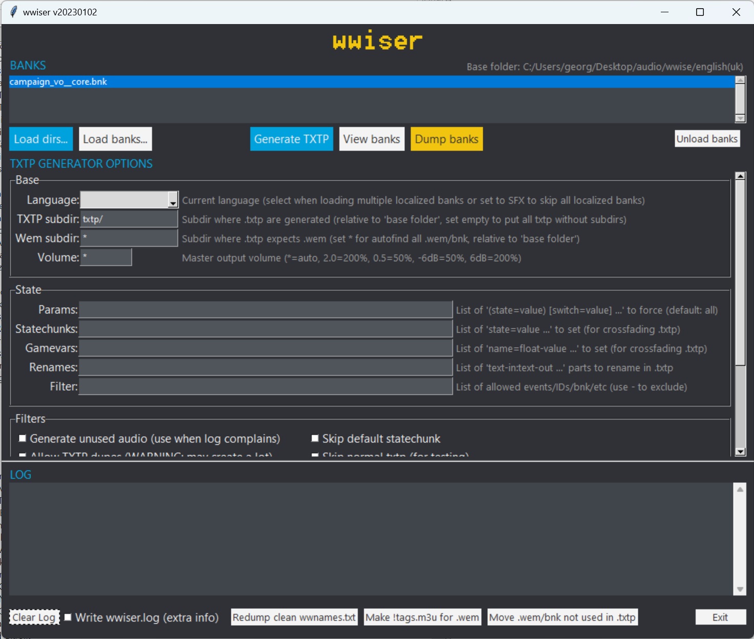Screen dimensions: 754x639
Task: Click the TXTP subdir input field
Action: (x=129, y=219)
